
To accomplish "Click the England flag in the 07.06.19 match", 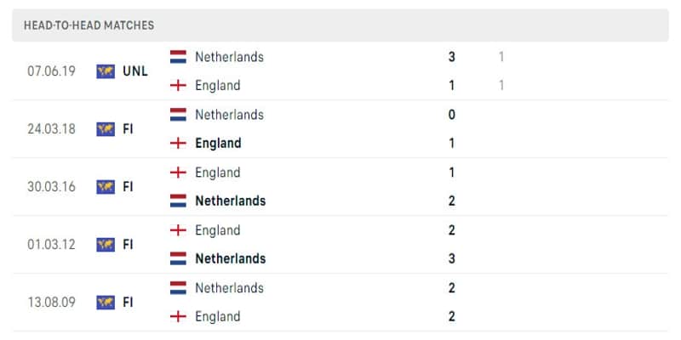I will 178,86.
